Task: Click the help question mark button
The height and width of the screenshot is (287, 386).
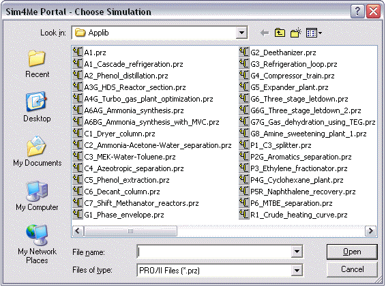Action: [x=357, y=12]
